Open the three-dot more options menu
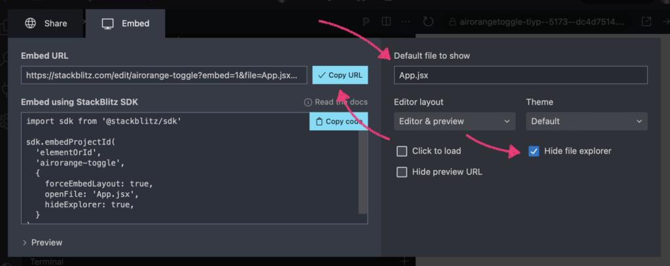The image size is (670, 266). 407,22
